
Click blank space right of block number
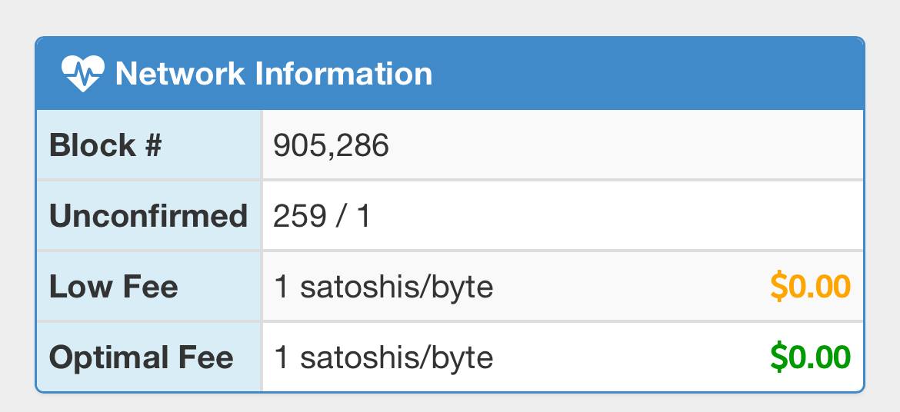click(x=615, y=145)
